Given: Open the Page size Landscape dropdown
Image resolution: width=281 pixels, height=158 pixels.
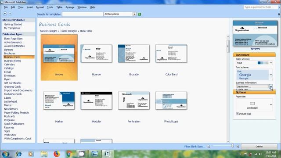Looking at the screenshot, I should tap(271, 105).
